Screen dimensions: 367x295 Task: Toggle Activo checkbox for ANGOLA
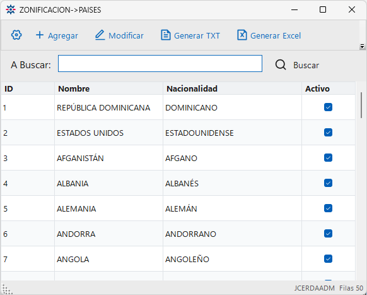point(328,259)
